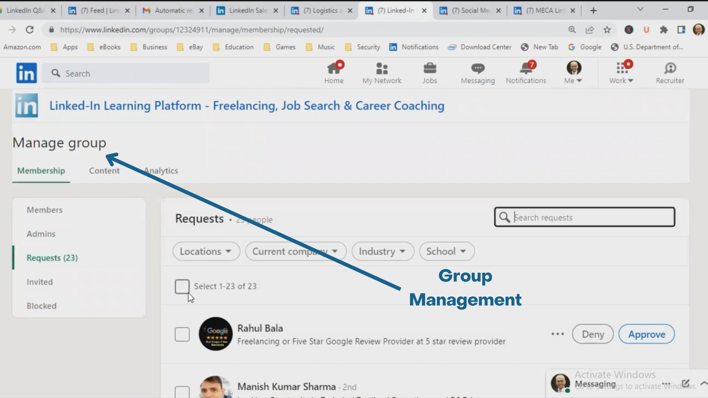708x398 pixels.
Task: Open the browser extensions puzzle icon
Action: [x=663, y=30]
